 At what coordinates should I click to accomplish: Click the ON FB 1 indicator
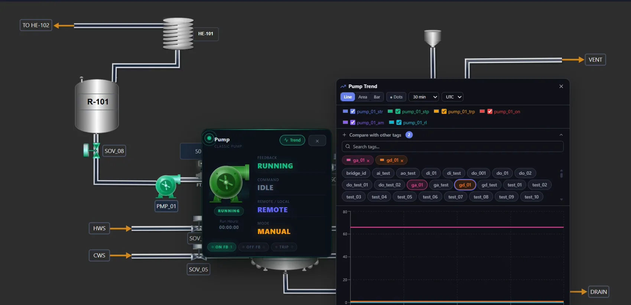click(222, 247)
